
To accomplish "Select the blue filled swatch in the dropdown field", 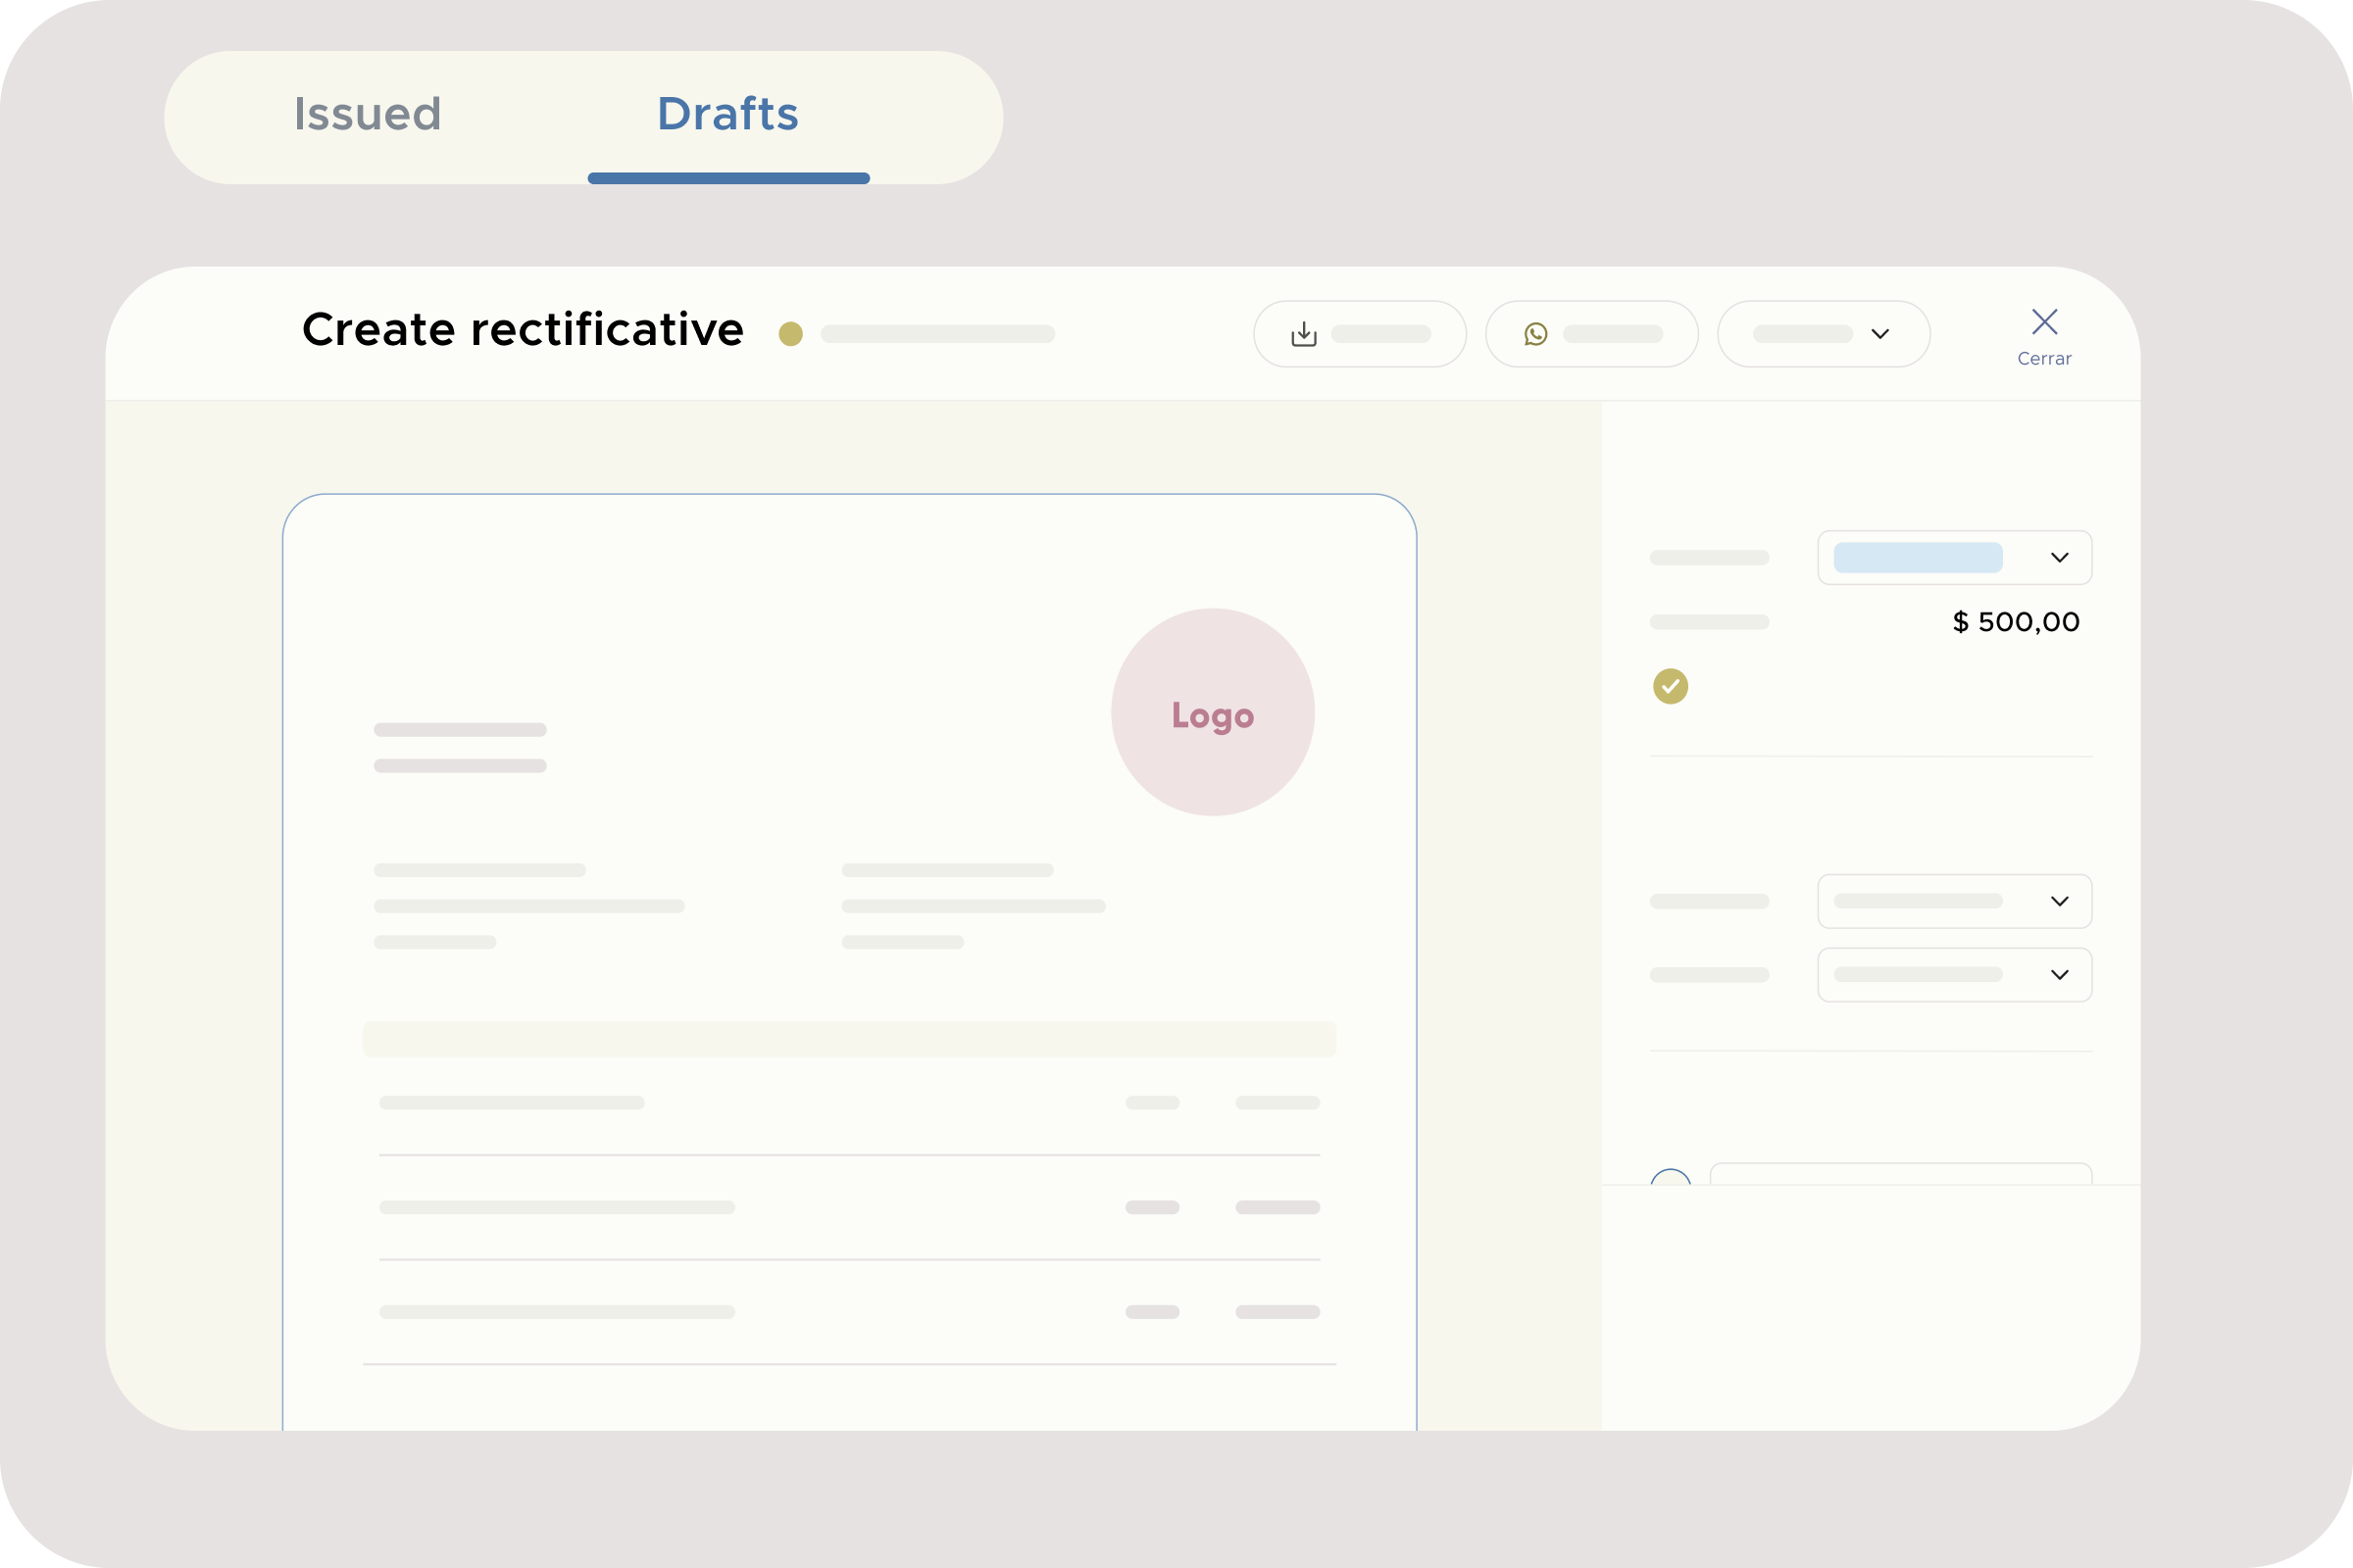I will tap(1917, 557).
